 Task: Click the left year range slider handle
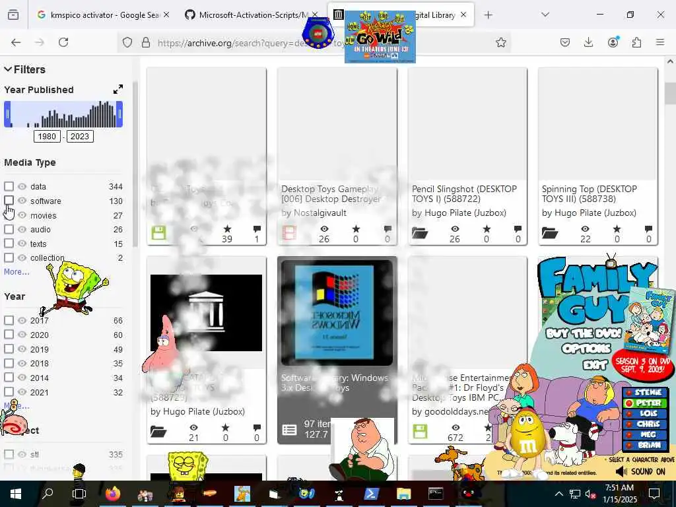pyautogui.click(x=7, y=114)
